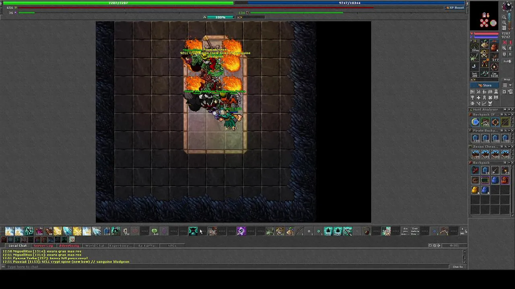Screen dimensions: 515x289
Task: Toggle Chat On mode
Action: (x=458, y=267)
